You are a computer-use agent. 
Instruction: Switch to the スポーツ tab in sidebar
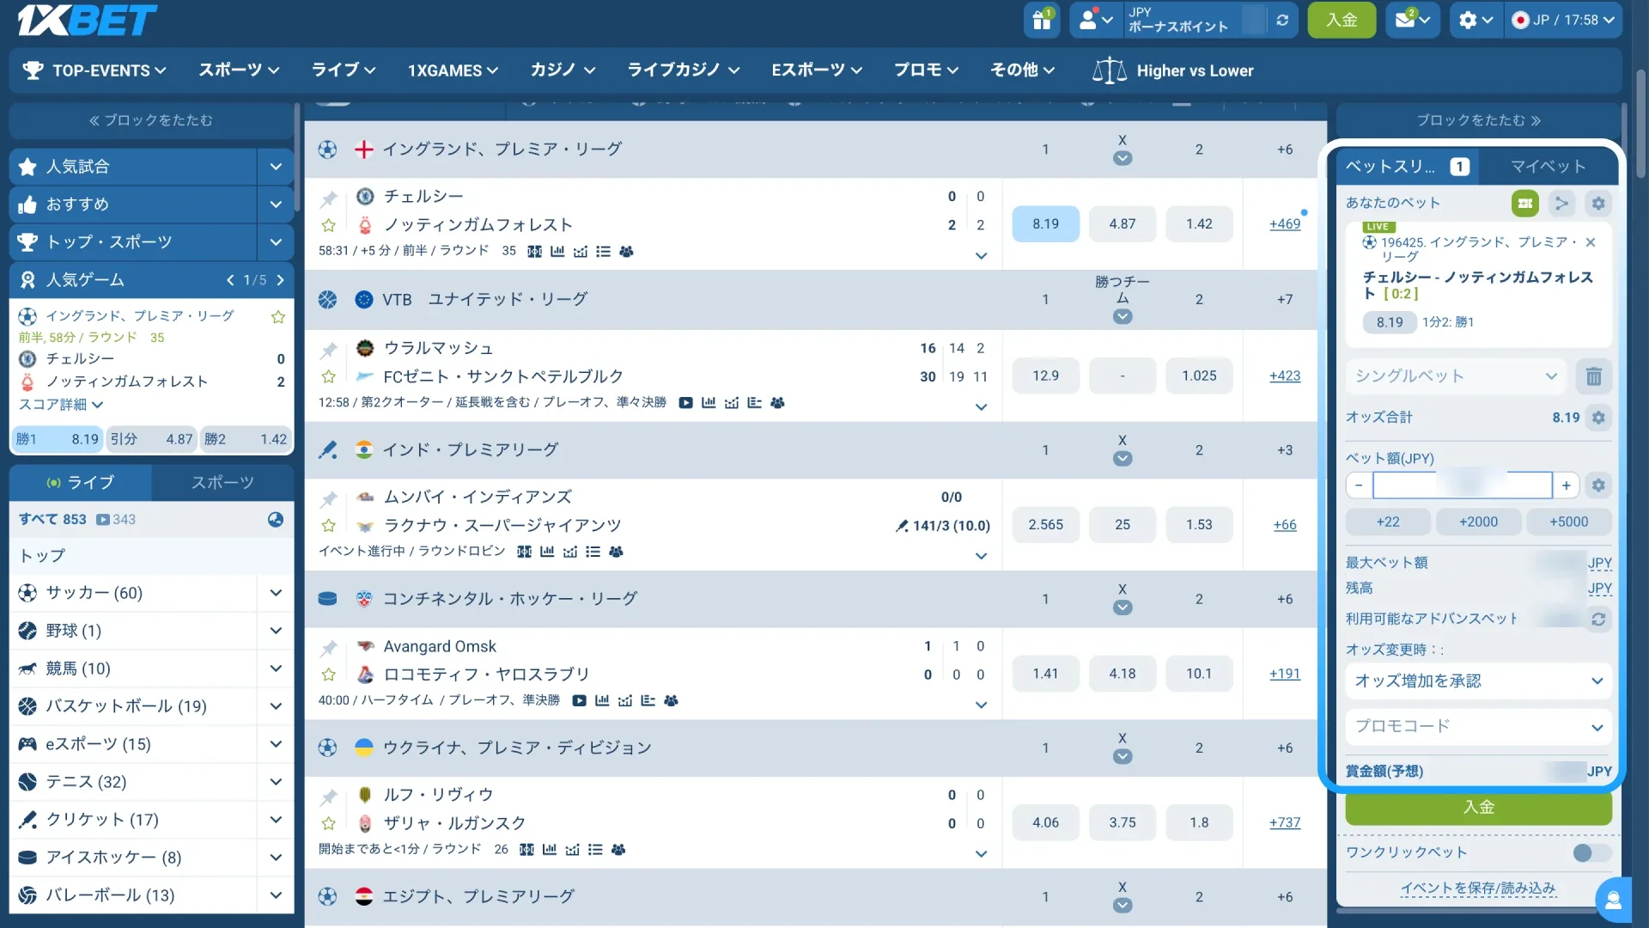click(x=222, y=482)
